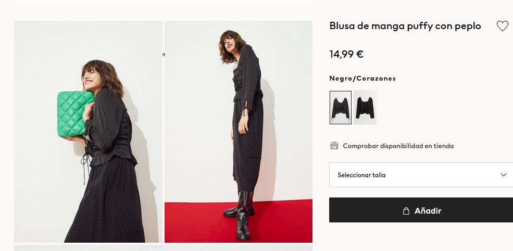Click Comprobar disponibilidad en tienda link
Image resolution: width=513 pixels, height=251 pixels.
pos(398,146)
